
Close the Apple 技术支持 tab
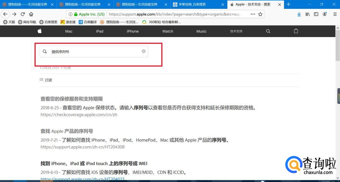280,4
